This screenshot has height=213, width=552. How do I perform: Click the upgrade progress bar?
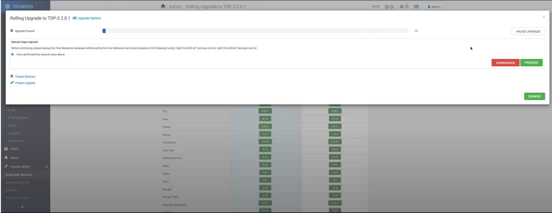(x=255, y=31)
